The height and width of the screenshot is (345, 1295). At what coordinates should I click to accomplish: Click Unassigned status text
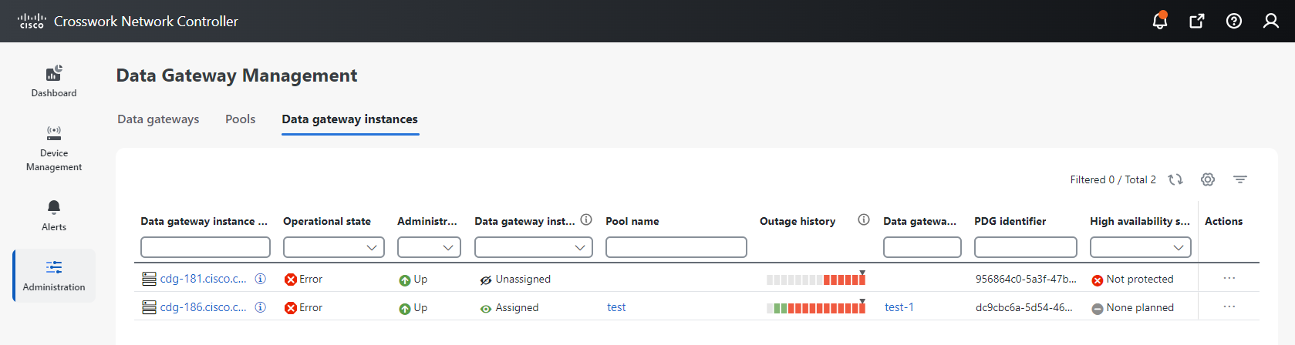pyautogui.click(x=523, y=279)
